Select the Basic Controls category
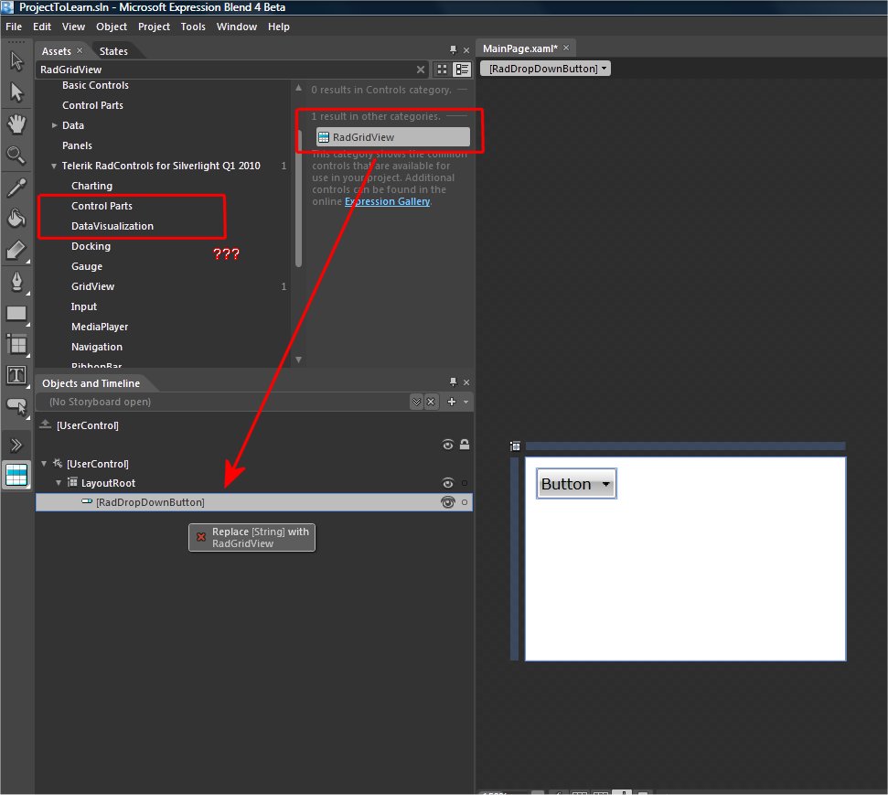 click(x=95, y=85)
